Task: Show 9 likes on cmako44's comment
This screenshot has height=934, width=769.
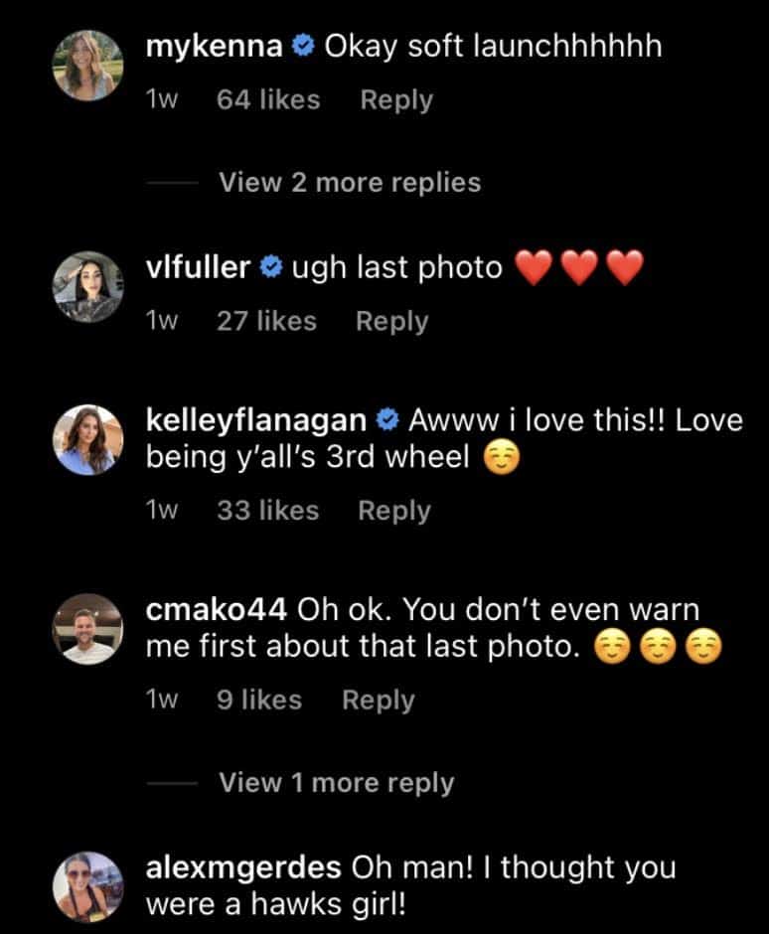Action: click(x=260, y=700)
